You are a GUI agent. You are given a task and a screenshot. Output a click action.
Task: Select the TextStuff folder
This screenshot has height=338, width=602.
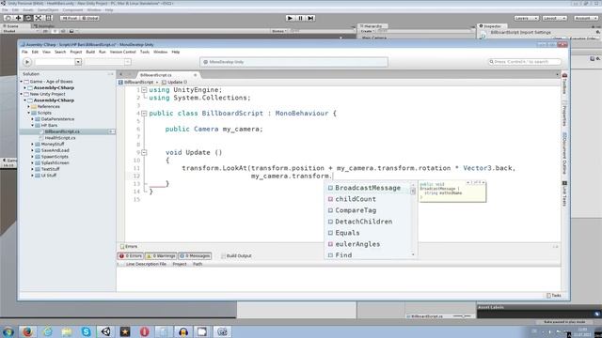click(50, 169)
